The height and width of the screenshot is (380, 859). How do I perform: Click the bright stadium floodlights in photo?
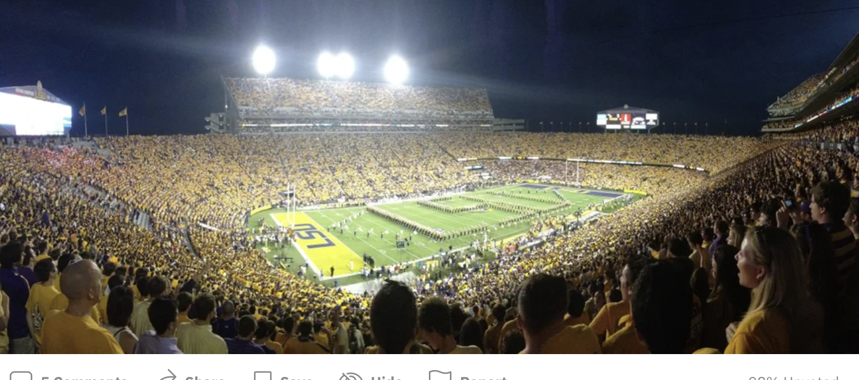point(331,65)
